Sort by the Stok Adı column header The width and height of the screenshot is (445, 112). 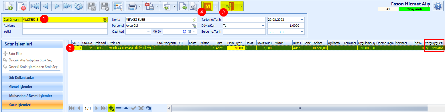click(x=132, y=43)
